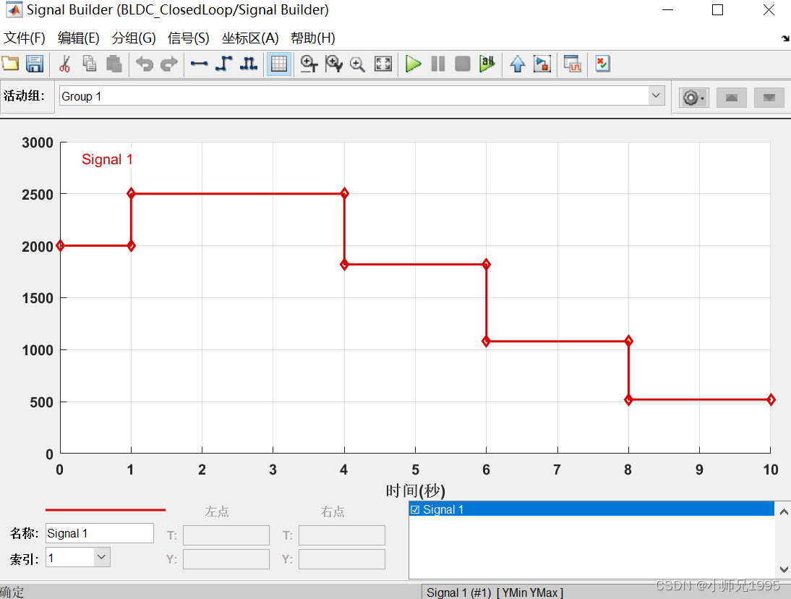791x599 pixels.
Task: Zoom in on the time axis
Action: 309,64
